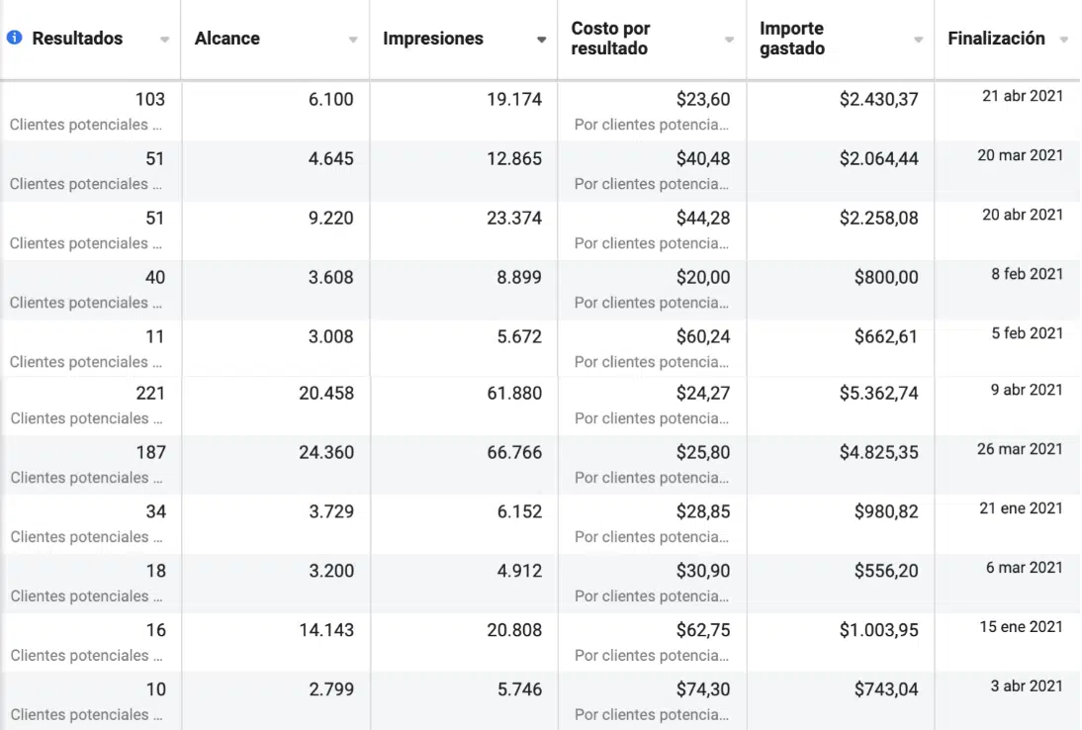Click the cost per result $74,30
Screen dimensions: 1082x730
tap(703, 689)
